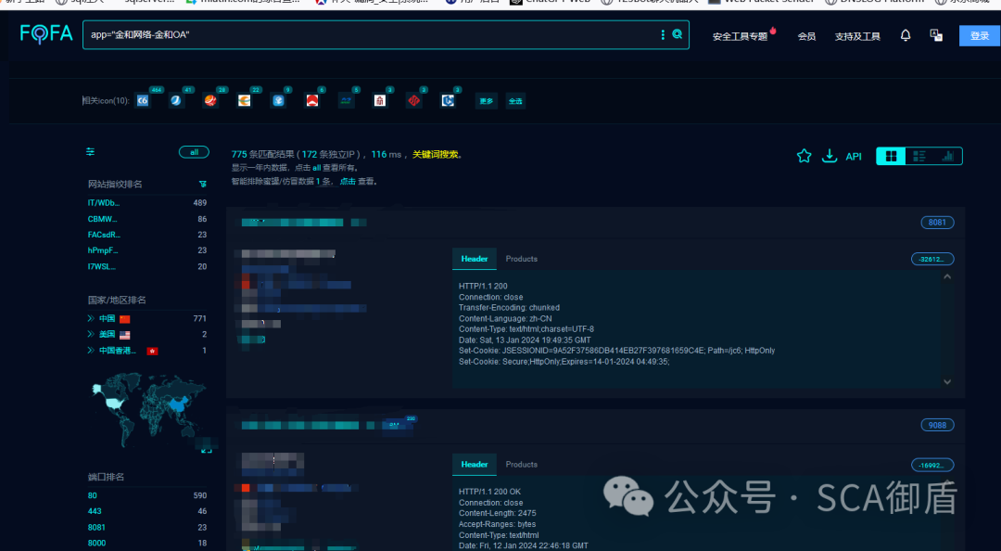
Task: Click the all link in 显示一年内数据 note
Action: click(x=317, y=168)
